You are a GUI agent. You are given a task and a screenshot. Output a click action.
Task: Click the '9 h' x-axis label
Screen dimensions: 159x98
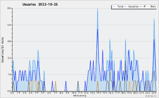[x=67, y=93]
